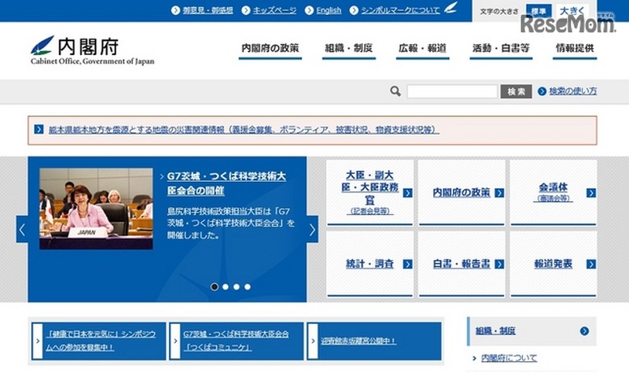Click into the search text field
629x376 pixels.
(x=451, y=91)
